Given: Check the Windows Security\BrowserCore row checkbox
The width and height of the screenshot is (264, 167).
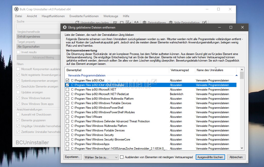Looking at the screenshot, I should click(67, 139).
